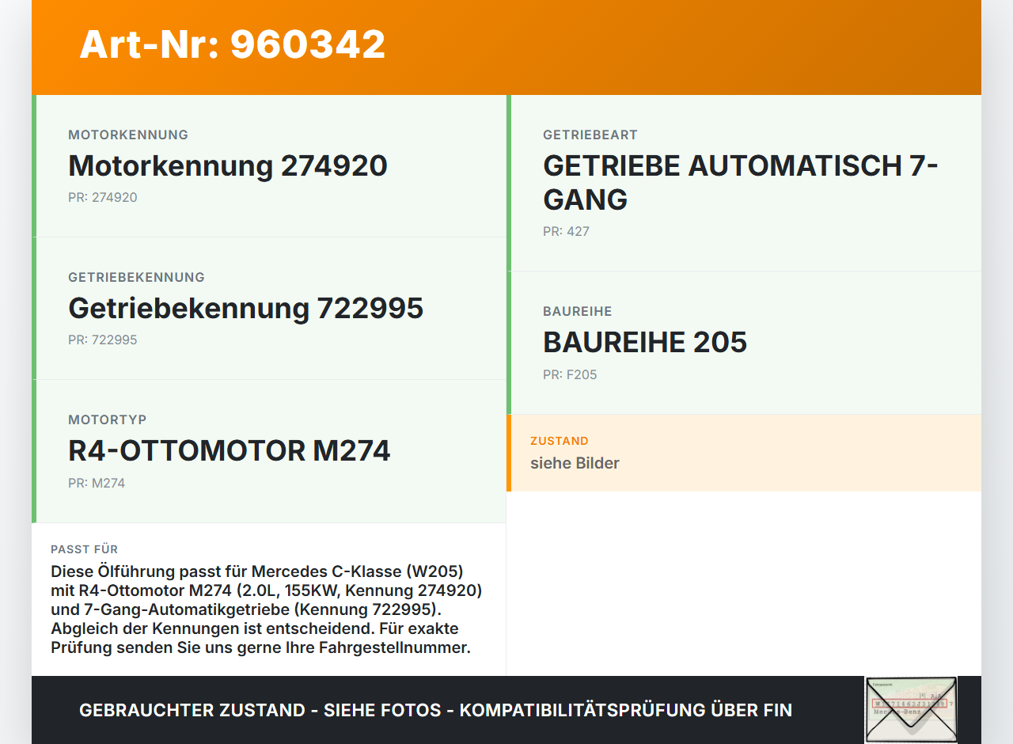The height and width of the screenshot is (744, 1013).
Task: Open the Mercedes-Benz FIN document thumbnail
Action: [x=910, y=710]
